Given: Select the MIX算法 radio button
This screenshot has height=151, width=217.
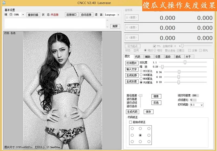Looking at the screenshot, I should coord(141,71).
